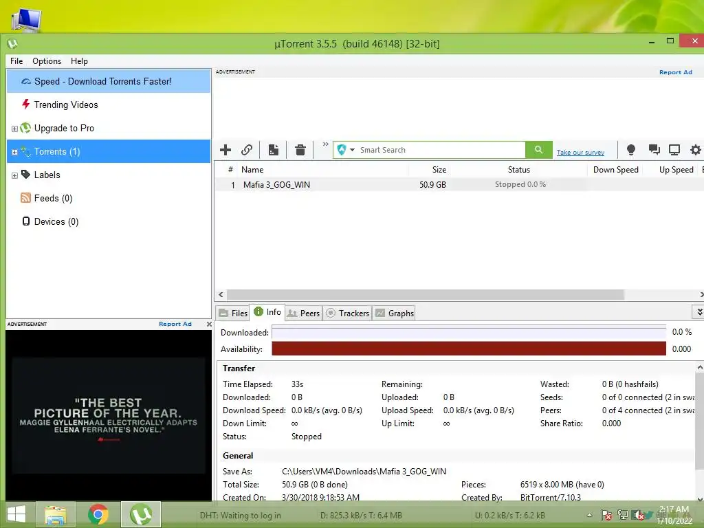
Task: Sort by the Up Speed column header
Action: [672, 170]
